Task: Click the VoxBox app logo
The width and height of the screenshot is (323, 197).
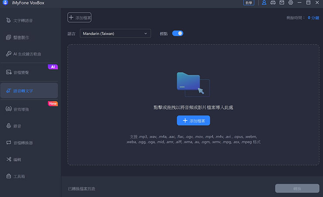Action: (4, 3)
